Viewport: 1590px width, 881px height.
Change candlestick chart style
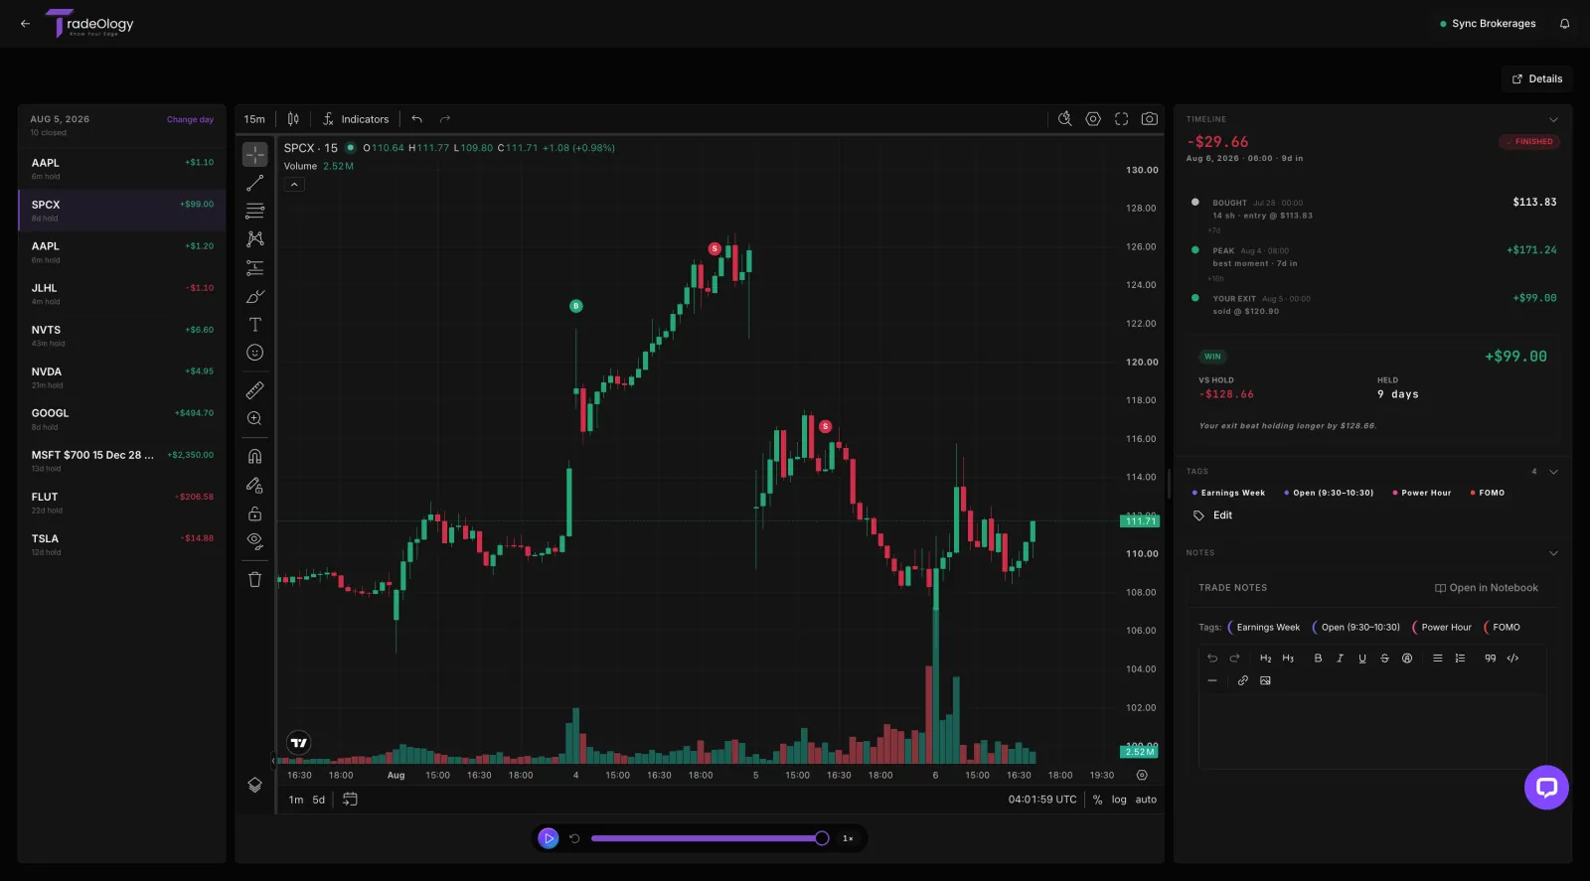[x=293, y=119]
